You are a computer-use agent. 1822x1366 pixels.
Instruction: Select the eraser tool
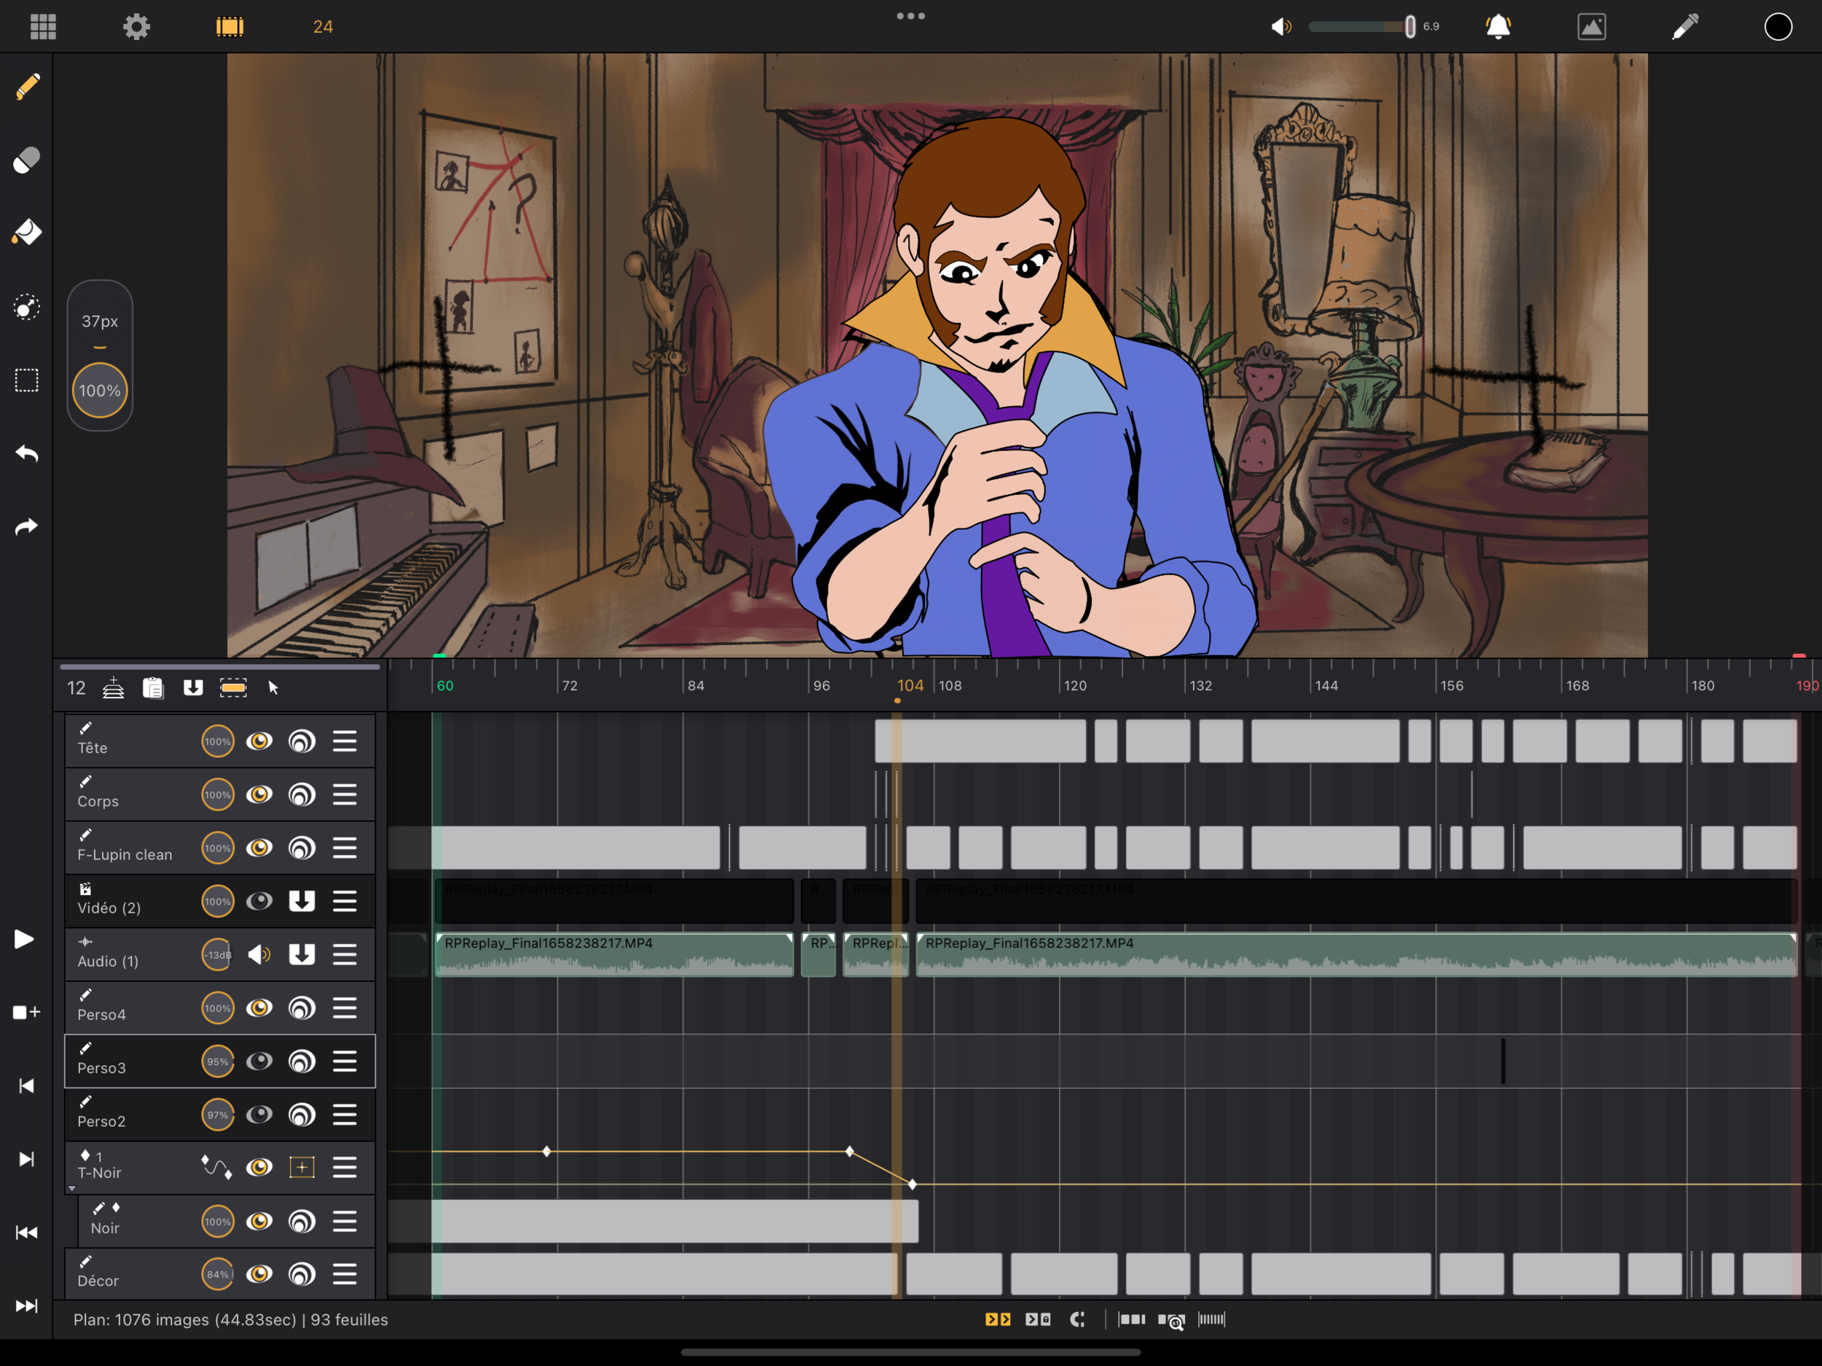[x=26, y=160]
